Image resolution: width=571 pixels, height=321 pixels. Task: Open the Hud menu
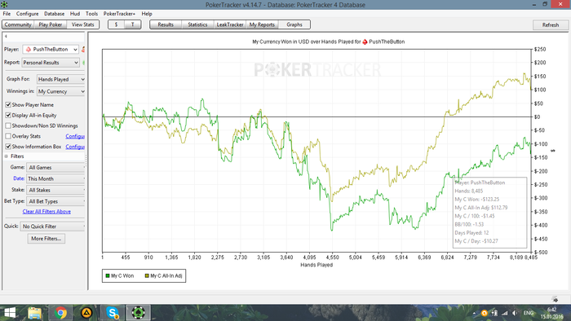click(x=75, y=14)
